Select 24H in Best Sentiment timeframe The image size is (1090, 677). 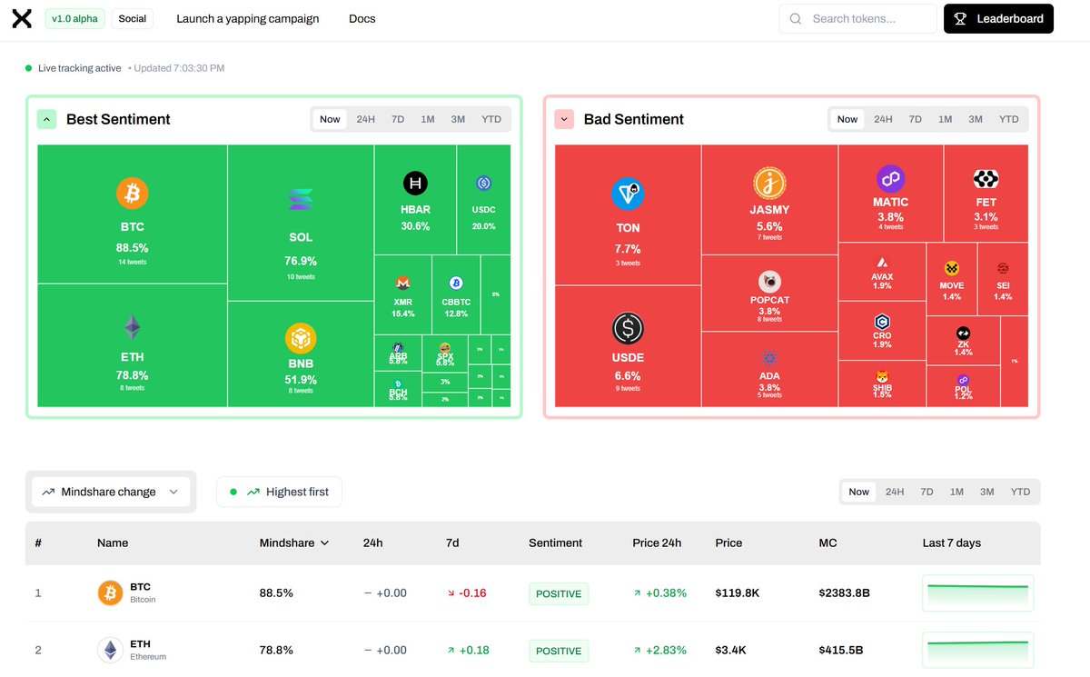pyautogui.click(x=366, y=119)
